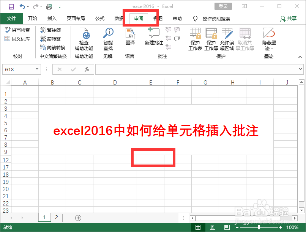The width and height of the screenshot is (306, 232).
Task: Click the Name Box showing G18
Action: coord(19,69)
